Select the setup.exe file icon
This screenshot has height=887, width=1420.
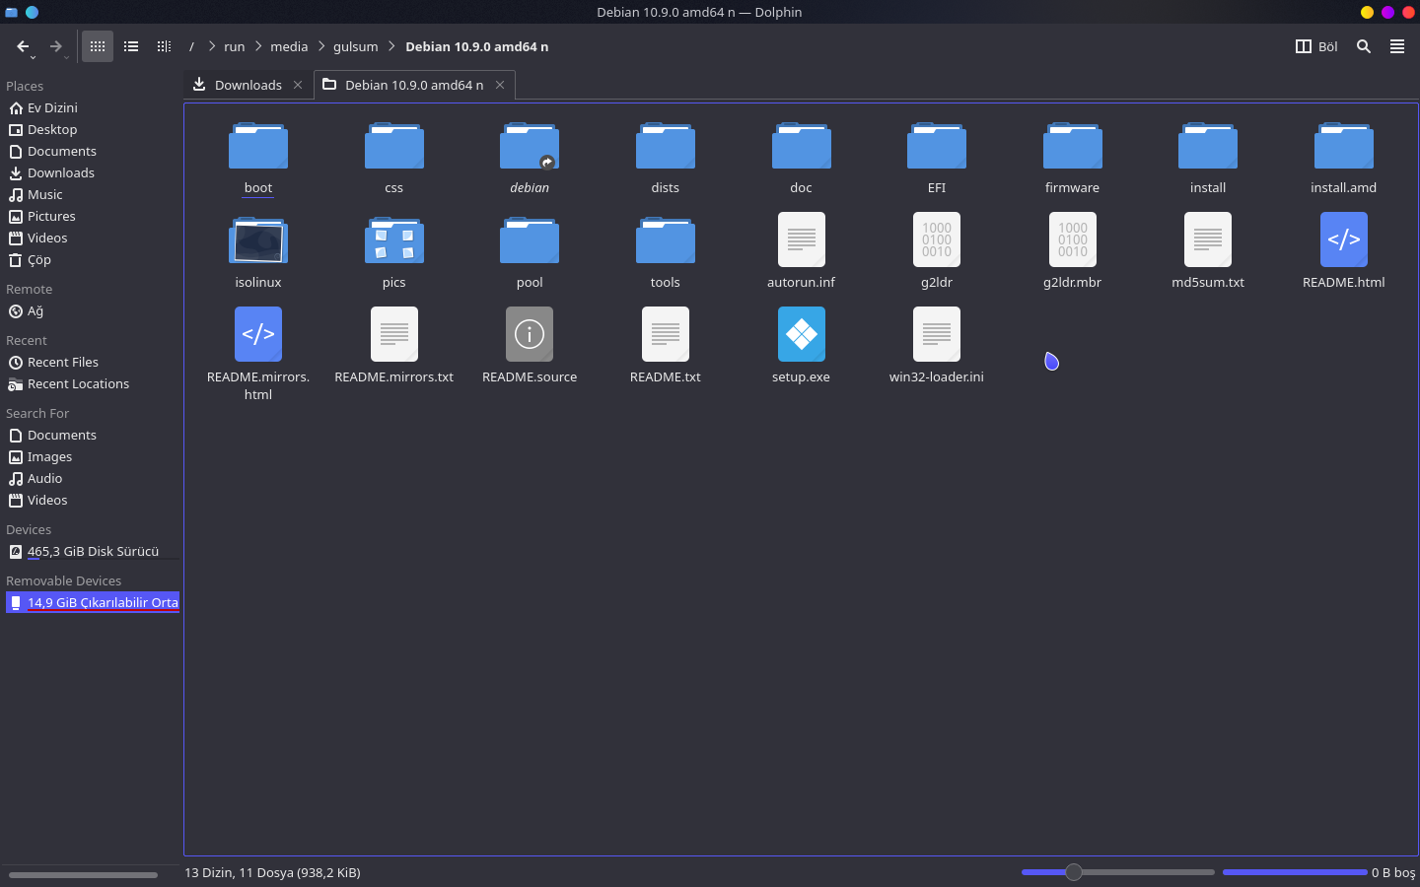point(801,334)
